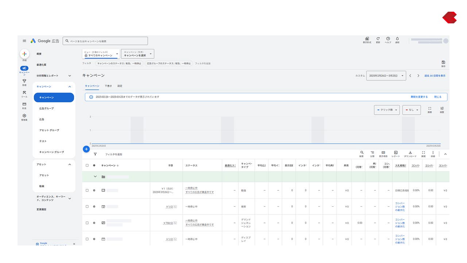Switch to the 設定 tab
467x263 pixels.
(x=120, y=86)
